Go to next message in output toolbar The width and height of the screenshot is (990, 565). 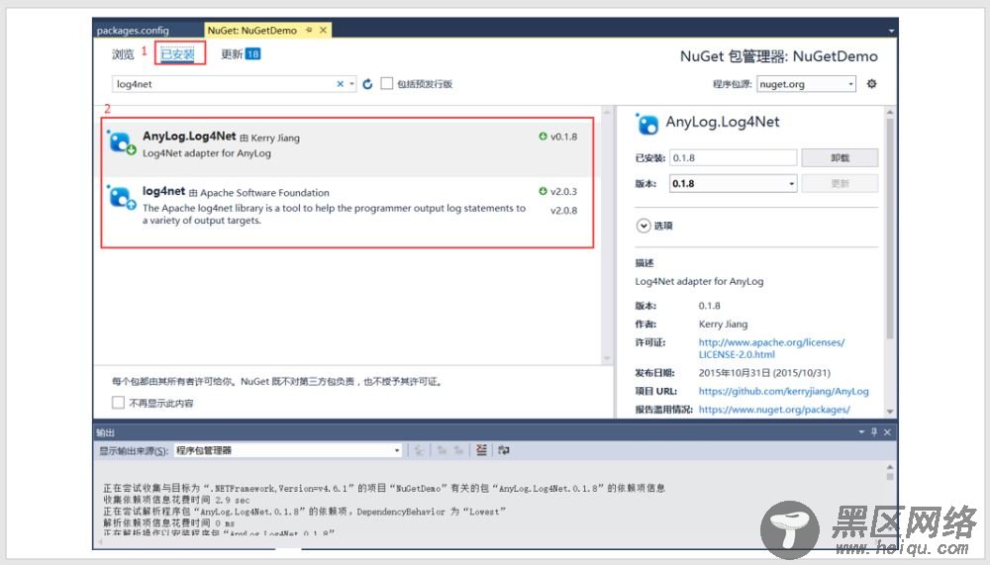point(459,450)
